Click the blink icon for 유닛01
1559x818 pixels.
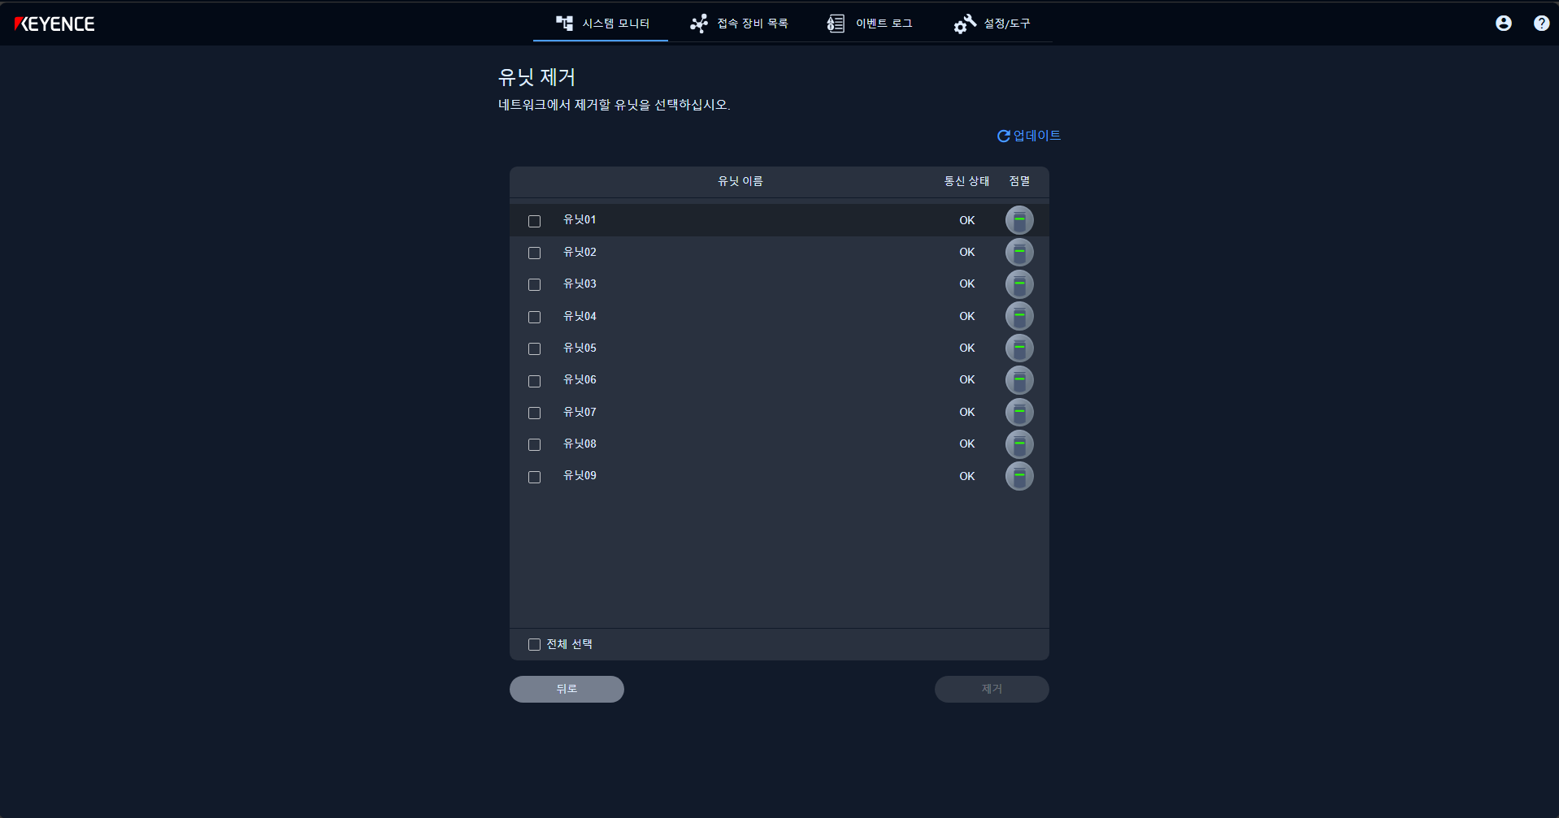coord(1019,220)
